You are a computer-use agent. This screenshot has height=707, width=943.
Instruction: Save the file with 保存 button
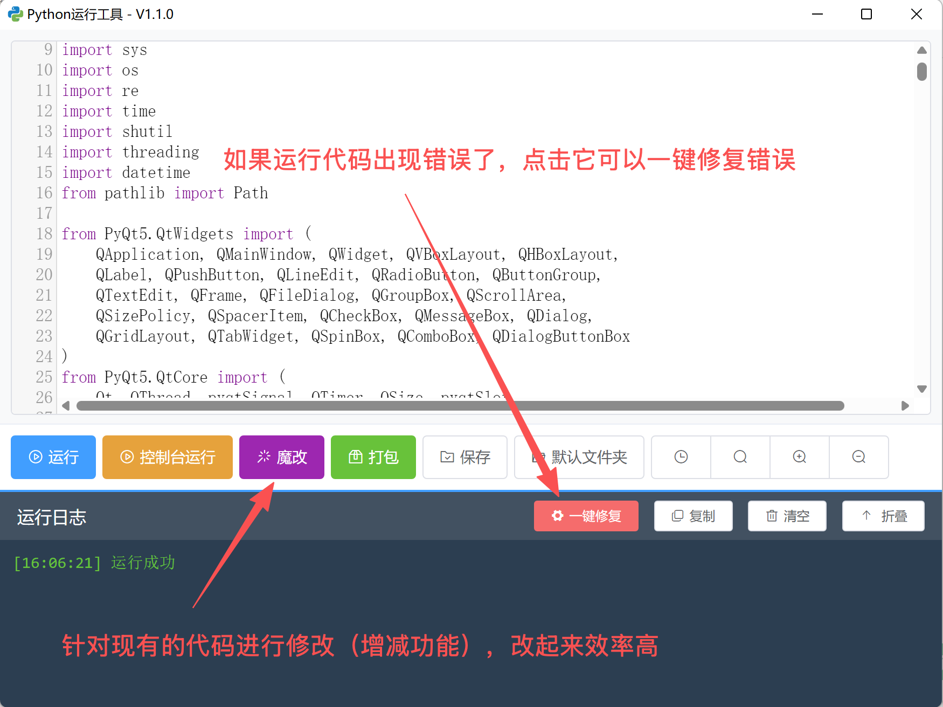pyautogui.click(x=465, y=457)
